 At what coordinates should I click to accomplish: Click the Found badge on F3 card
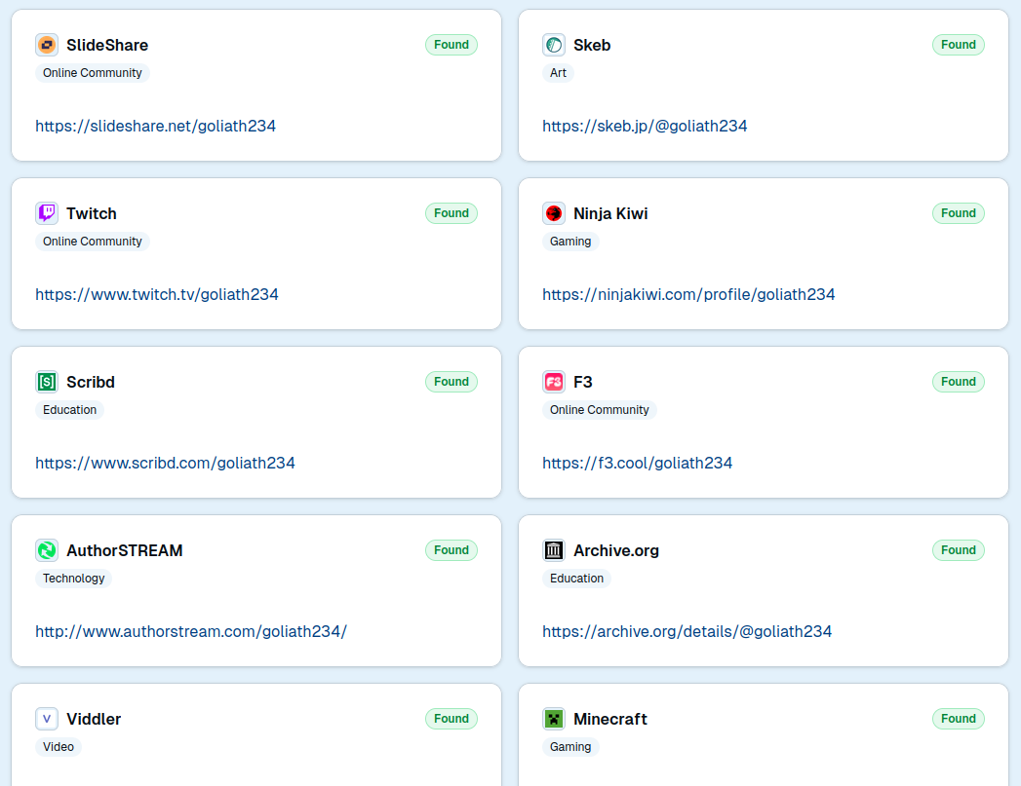click(958, 382)
